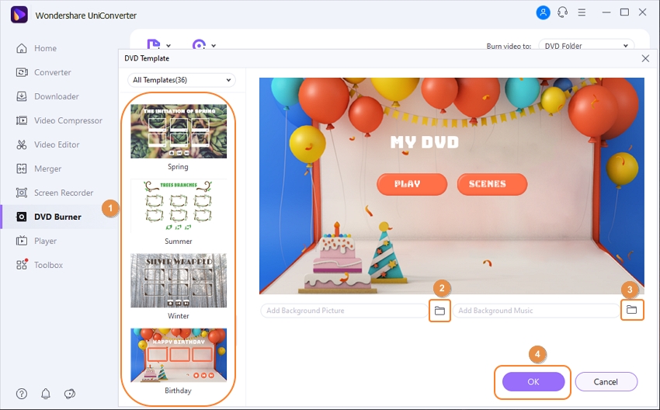Click the Add Background Picture field

343,311
